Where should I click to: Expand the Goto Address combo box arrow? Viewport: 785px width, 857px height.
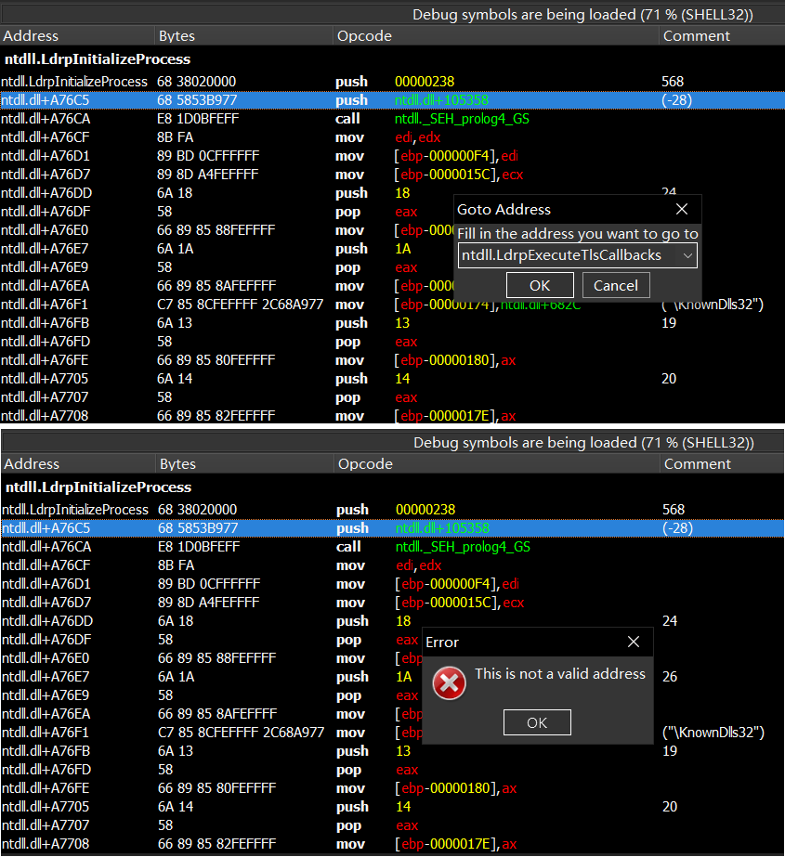[687, 255]
